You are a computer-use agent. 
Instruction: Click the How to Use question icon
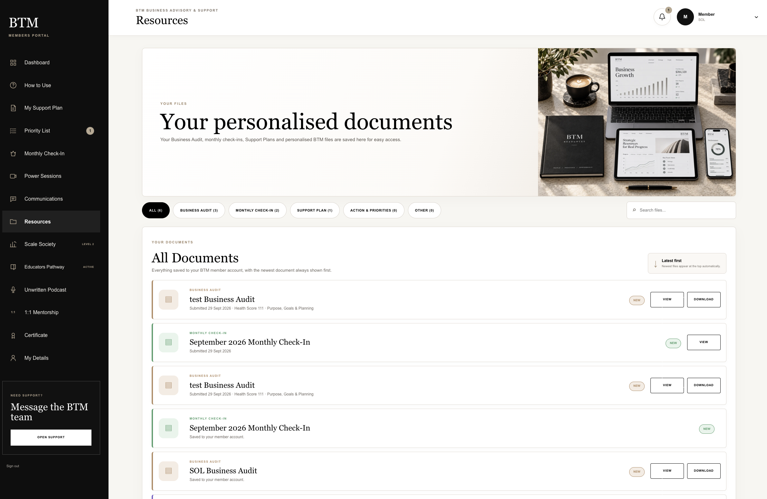(13, 85)
